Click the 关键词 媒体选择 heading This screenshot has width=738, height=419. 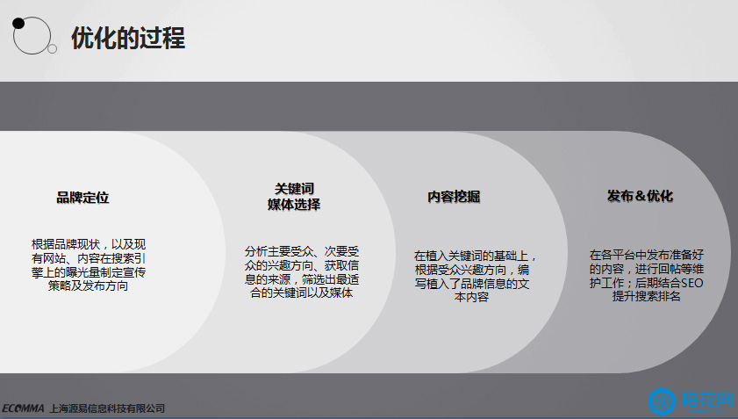294,197
